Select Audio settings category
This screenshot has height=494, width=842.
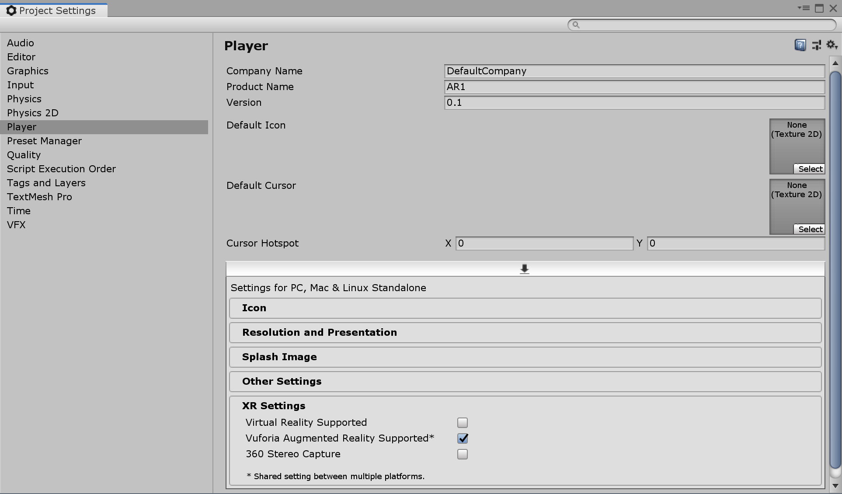pyautogui.click(x=104, y=43)
